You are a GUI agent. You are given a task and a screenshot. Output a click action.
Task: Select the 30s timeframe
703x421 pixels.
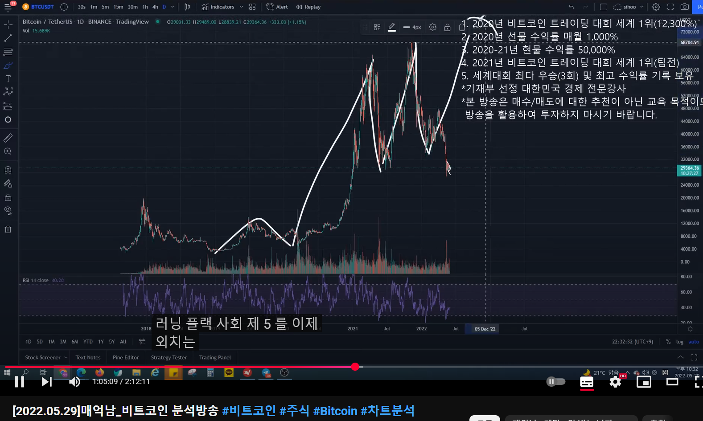82,7
